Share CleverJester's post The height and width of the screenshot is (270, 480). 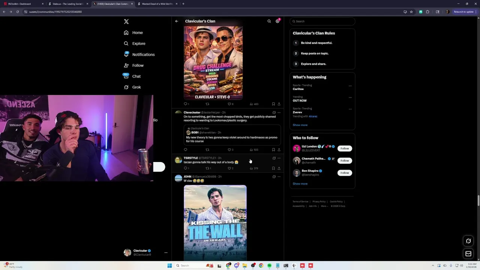click(279, 150)
